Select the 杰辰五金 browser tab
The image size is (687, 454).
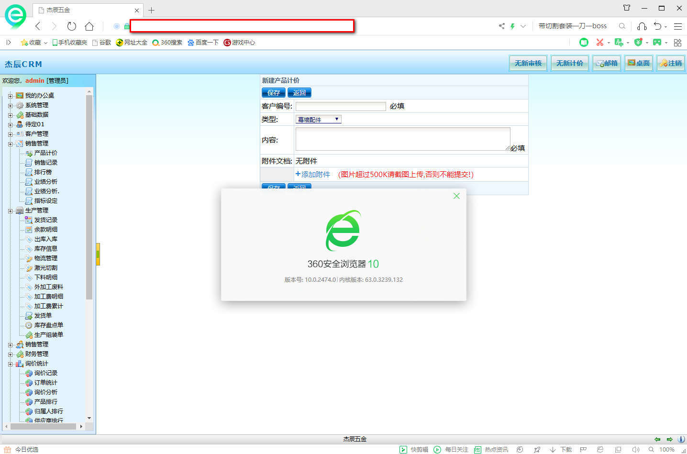click(x=88, y=10)
